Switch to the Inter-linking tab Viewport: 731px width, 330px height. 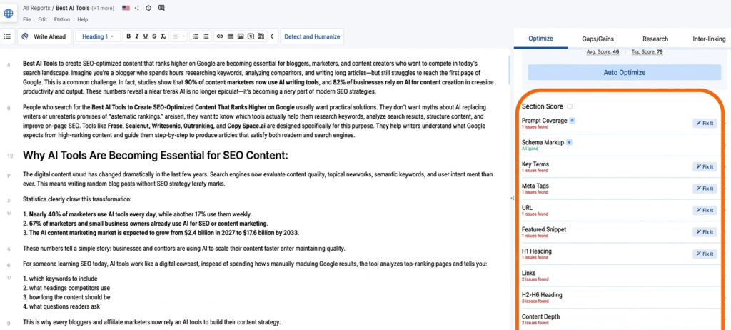(709, 39)
